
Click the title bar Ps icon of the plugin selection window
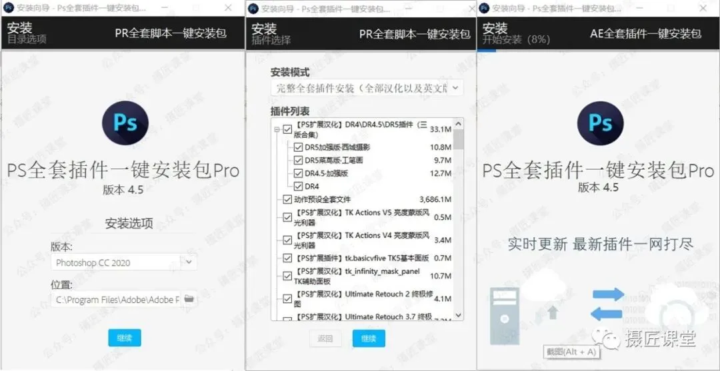pos(253,8)
